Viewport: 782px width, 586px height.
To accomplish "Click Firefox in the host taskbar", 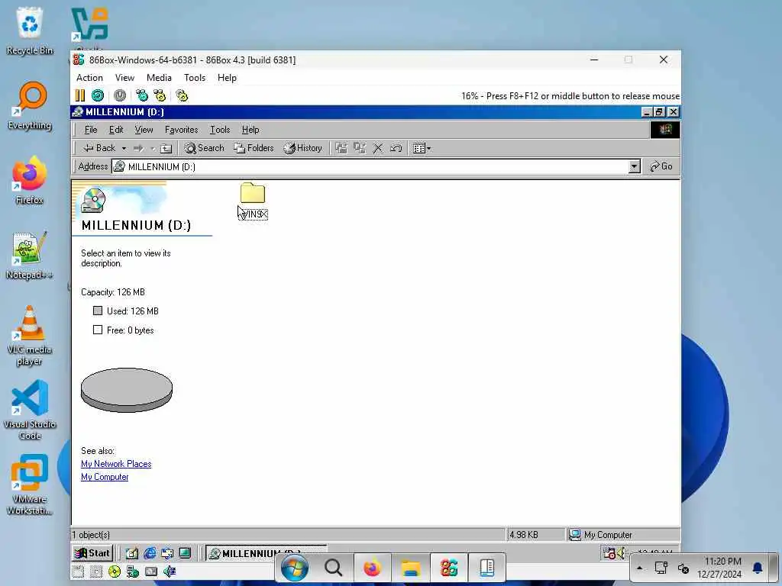I will 372,568.
